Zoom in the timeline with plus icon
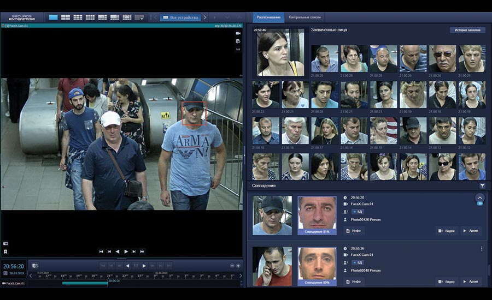Screen dimensions: 492x300 (238, 266)
